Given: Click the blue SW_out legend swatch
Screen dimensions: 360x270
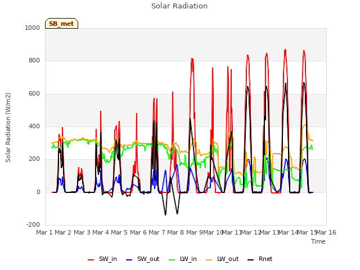Looking at the screenshot, I should click(x=129, y=260).
